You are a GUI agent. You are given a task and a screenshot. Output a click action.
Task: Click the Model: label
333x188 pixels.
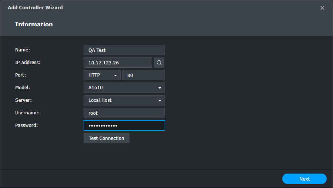[23, 87]
